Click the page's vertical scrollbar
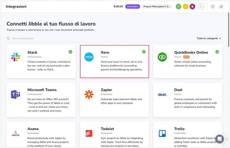The image size is (230, 148). click(229, 30)
